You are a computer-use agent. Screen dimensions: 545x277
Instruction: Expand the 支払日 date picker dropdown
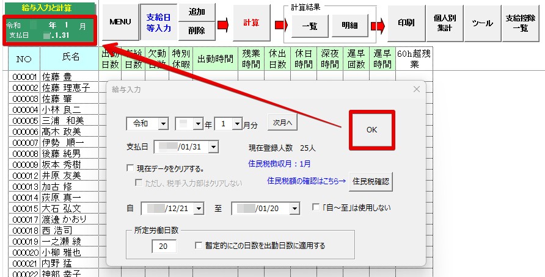coord(213,146)
